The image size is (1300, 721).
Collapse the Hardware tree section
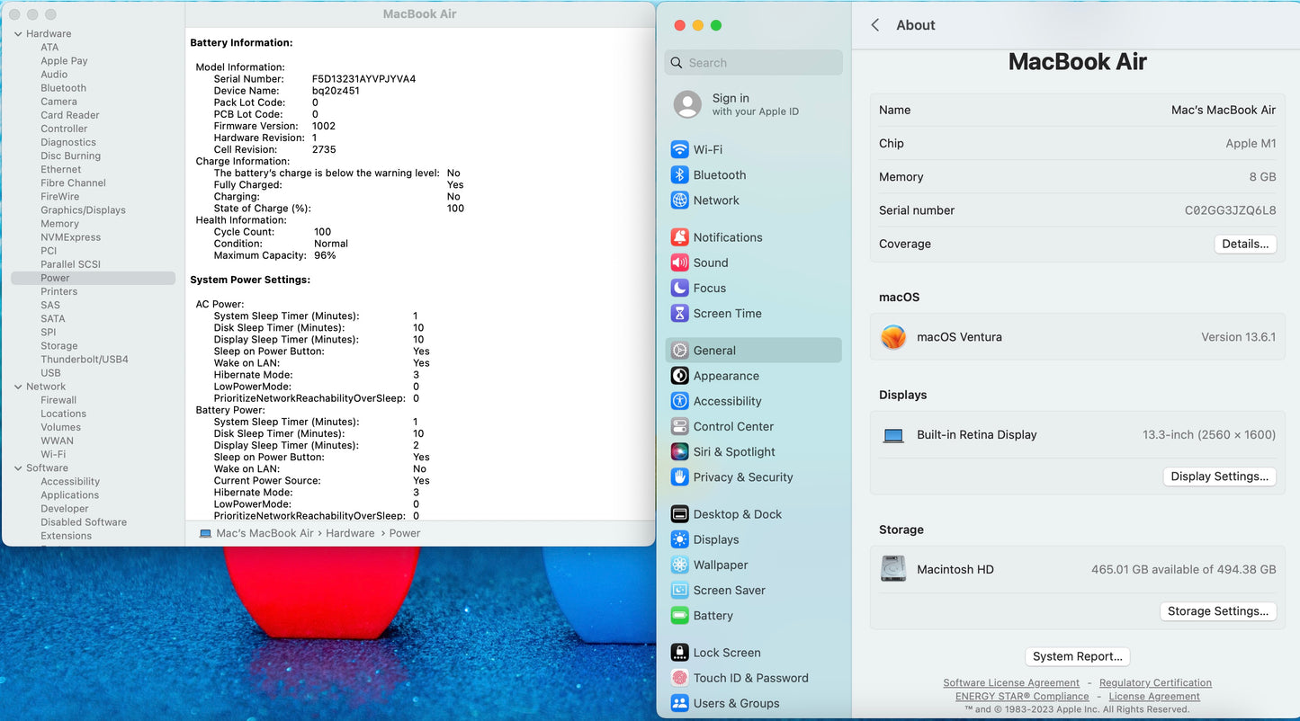click(18, 33)
